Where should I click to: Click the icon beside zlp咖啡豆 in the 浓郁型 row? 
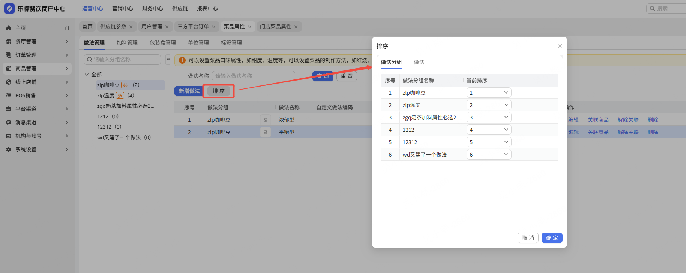[266, 120]
